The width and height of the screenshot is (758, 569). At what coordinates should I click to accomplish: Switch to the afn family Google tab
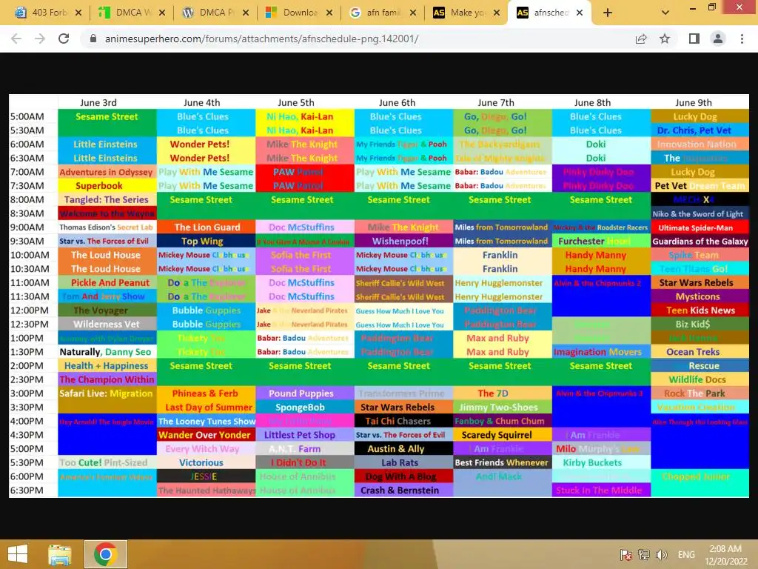(377, 13)
